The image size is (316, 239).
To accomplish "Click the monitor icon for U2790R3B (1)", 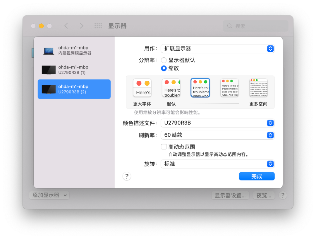I will (49, 70).
